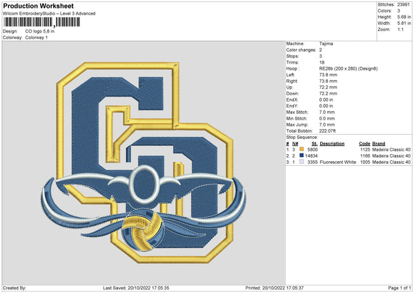Click the Machine value 'Tajima'
414x293 pixels.
pos(326,44)
